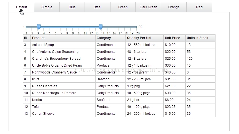The height and width of the screenshot is (134, 239).
Task: Select the Blue theme tab
Action: (72, 7)
